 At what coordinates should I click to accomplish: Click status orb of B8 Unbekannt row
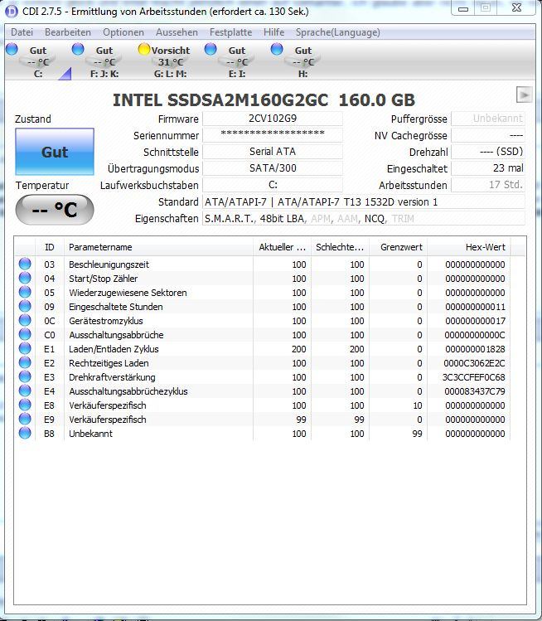pyautogui.click(x=25, y=433)
